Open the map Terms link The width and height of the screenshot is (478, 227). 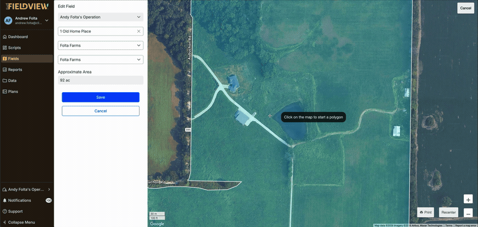pyautogui.click(x=449, y=225)
